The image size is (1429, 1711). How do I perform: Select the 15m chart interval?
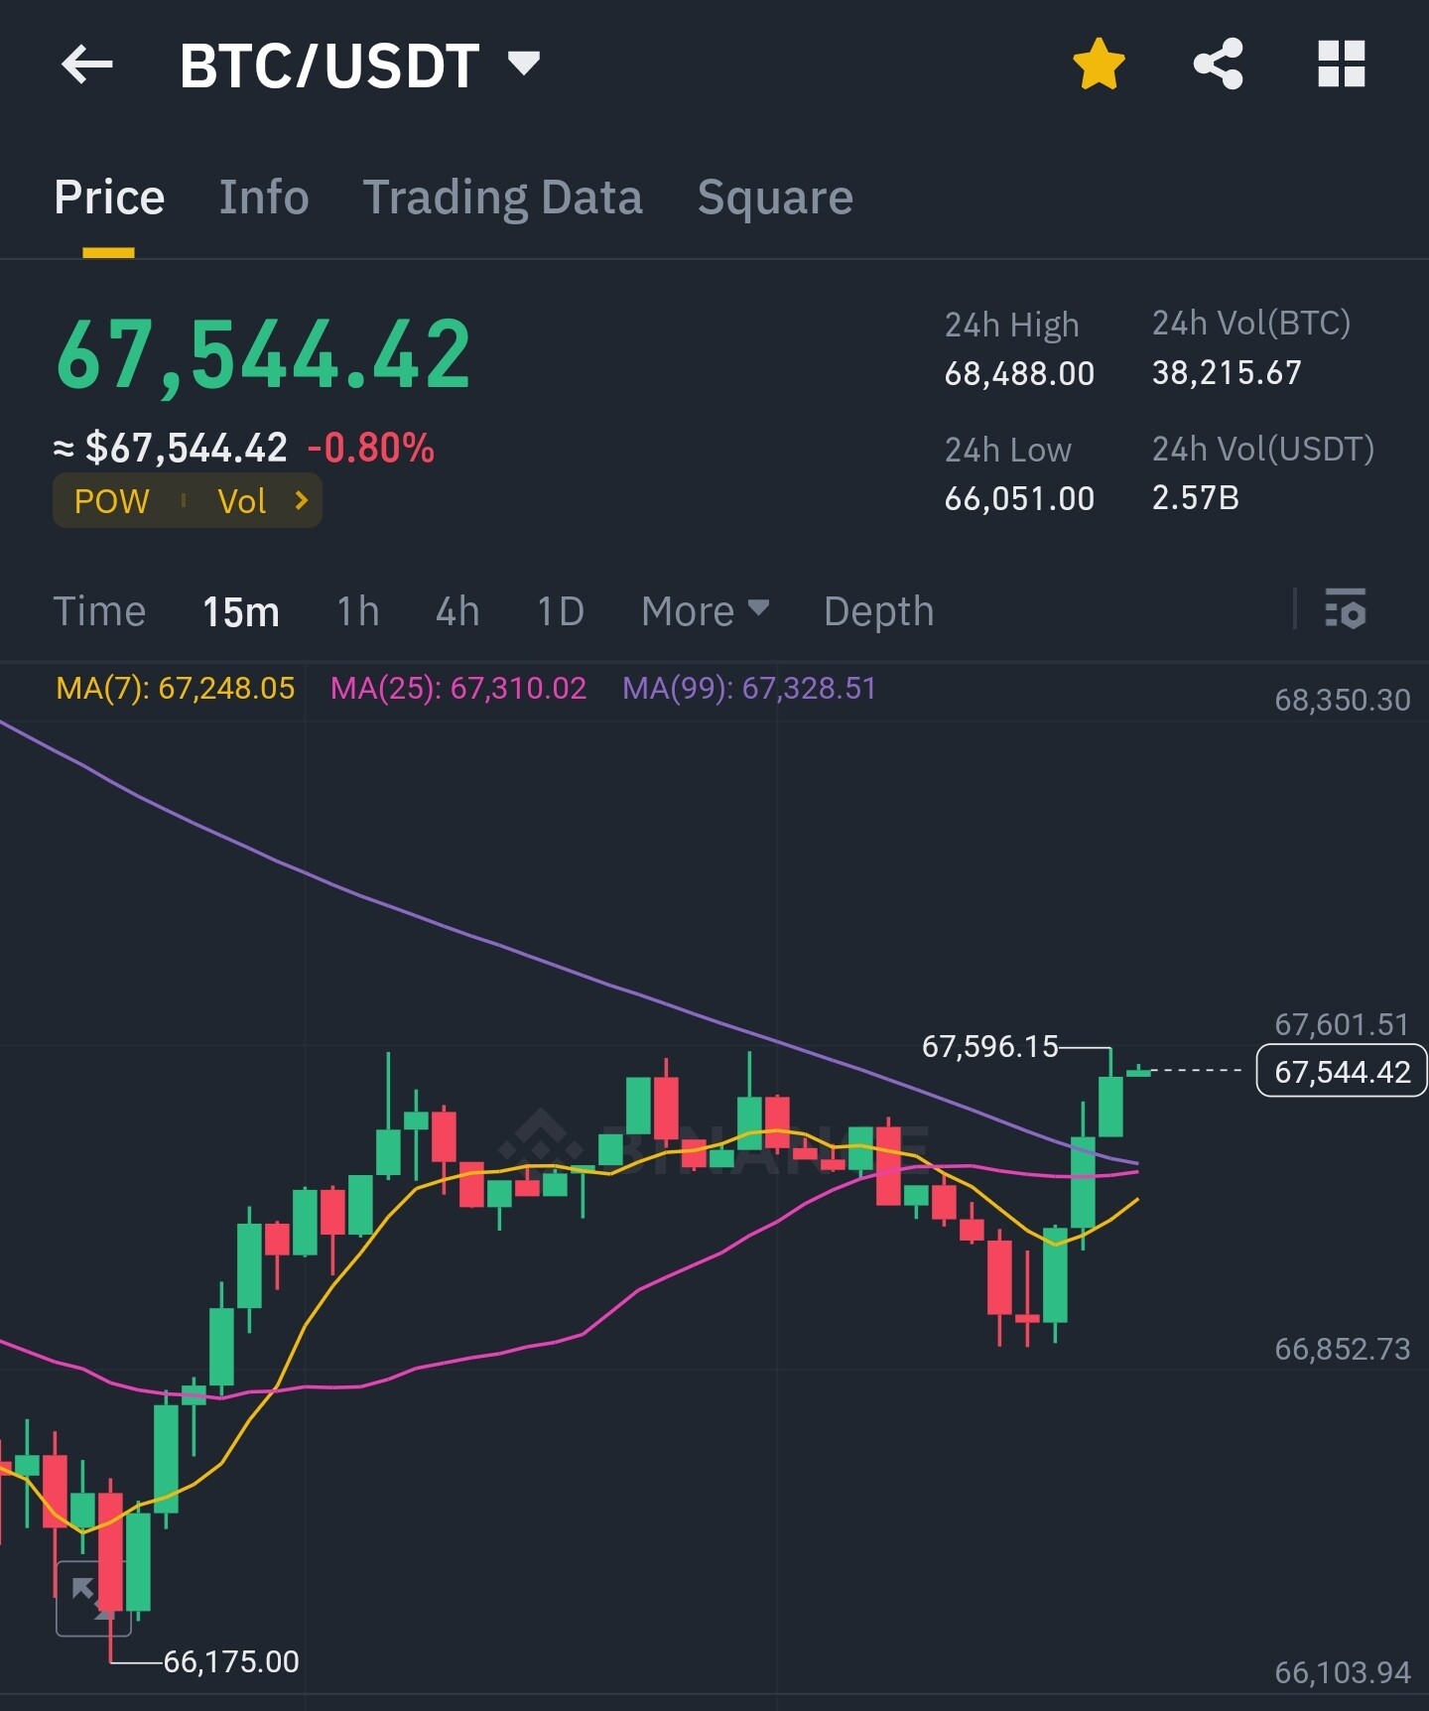coord(241,611)
